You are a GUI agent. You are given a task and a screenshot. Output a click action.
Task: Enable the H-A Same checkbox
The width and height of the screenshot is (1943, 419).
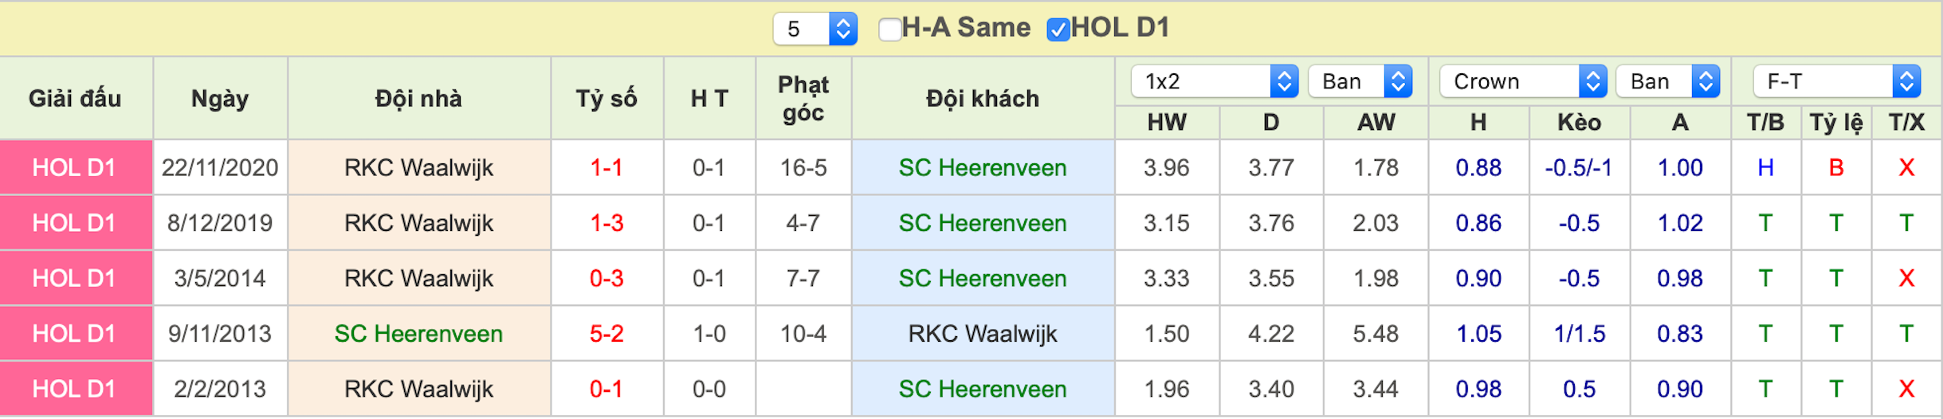coord(889,29)
